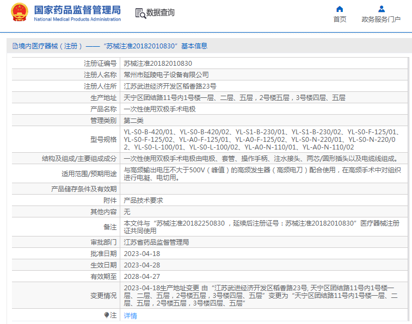Select the 备注 remark text

tap(262, 227)
